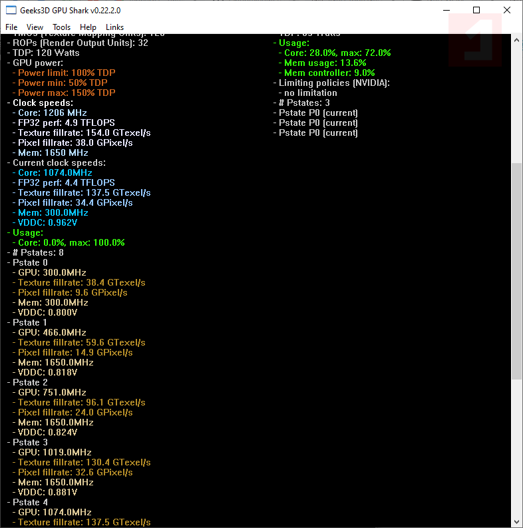Click 'Pixel fillrate: 34.4 GPixel/s' line
Screen dimensions: 523x528
tap(73, 202)
